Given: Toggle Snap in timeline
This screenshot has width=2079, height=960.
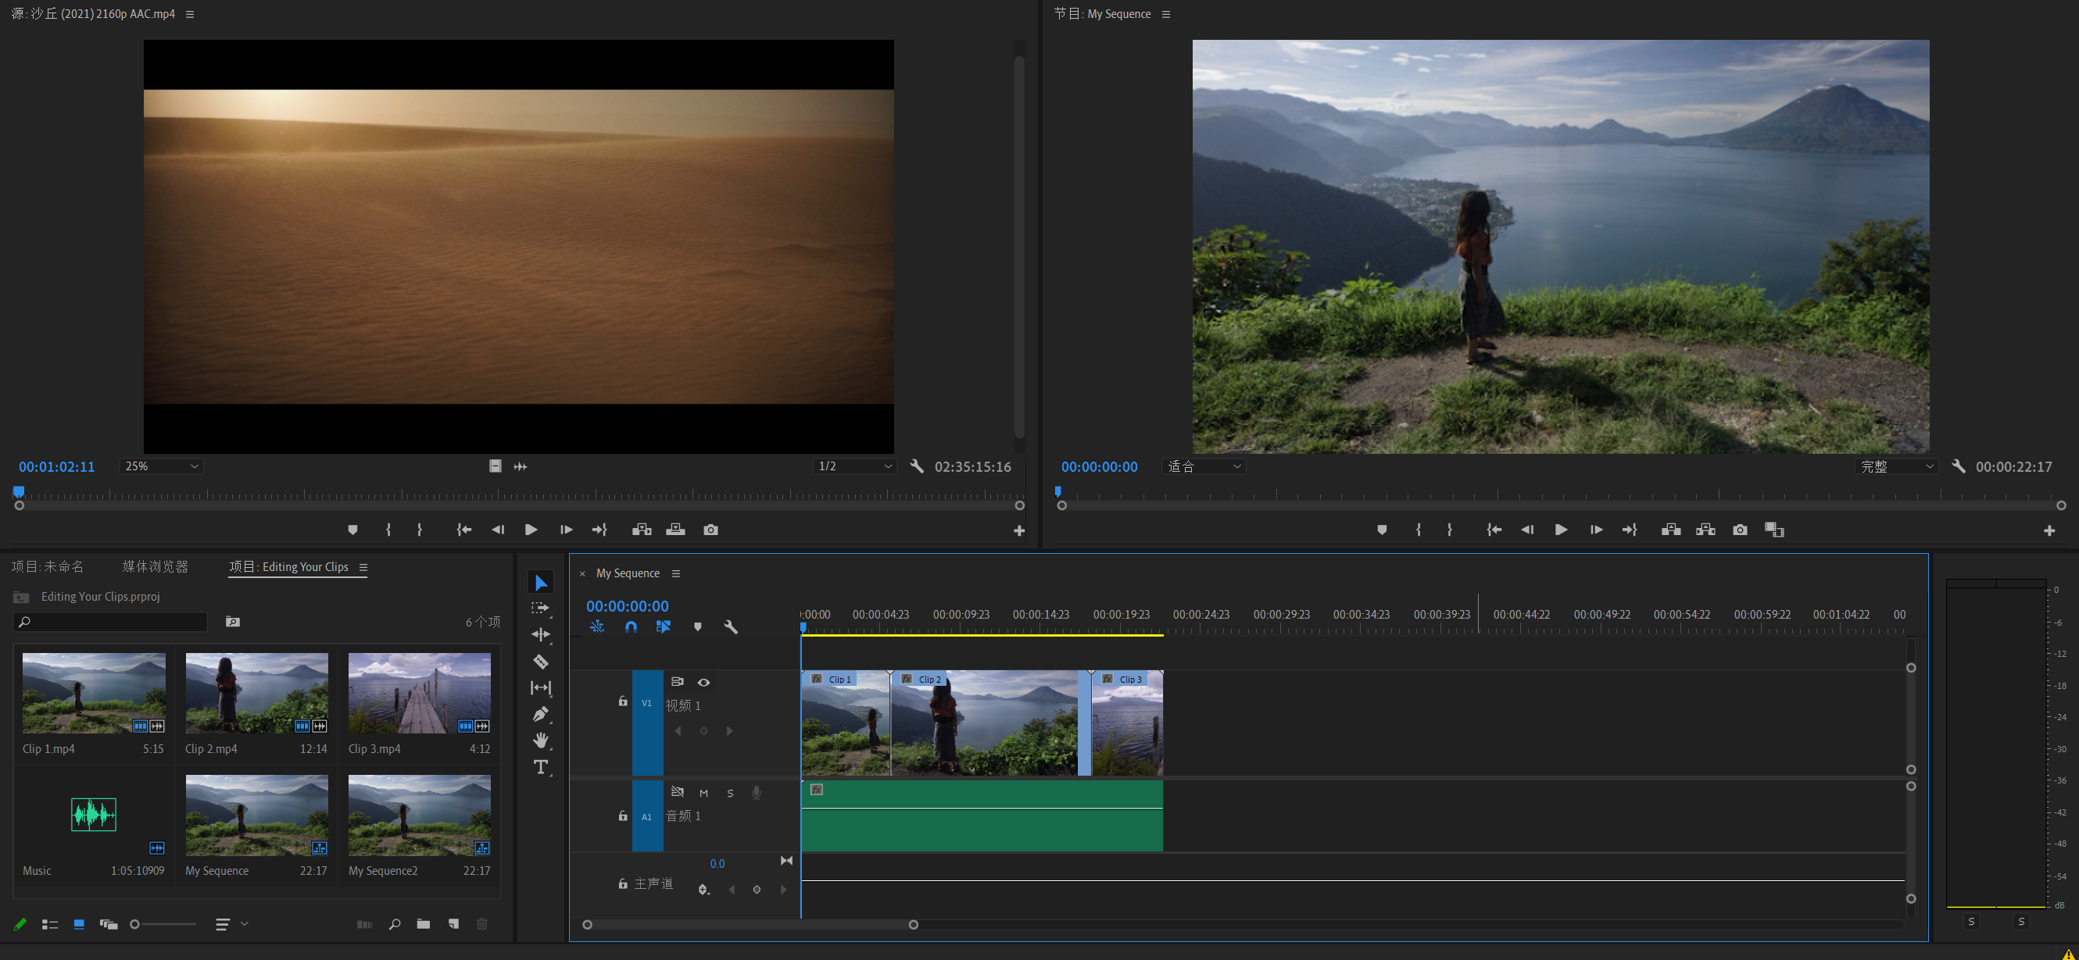Looking at the screenshot, I should click(x=632, y=626).
